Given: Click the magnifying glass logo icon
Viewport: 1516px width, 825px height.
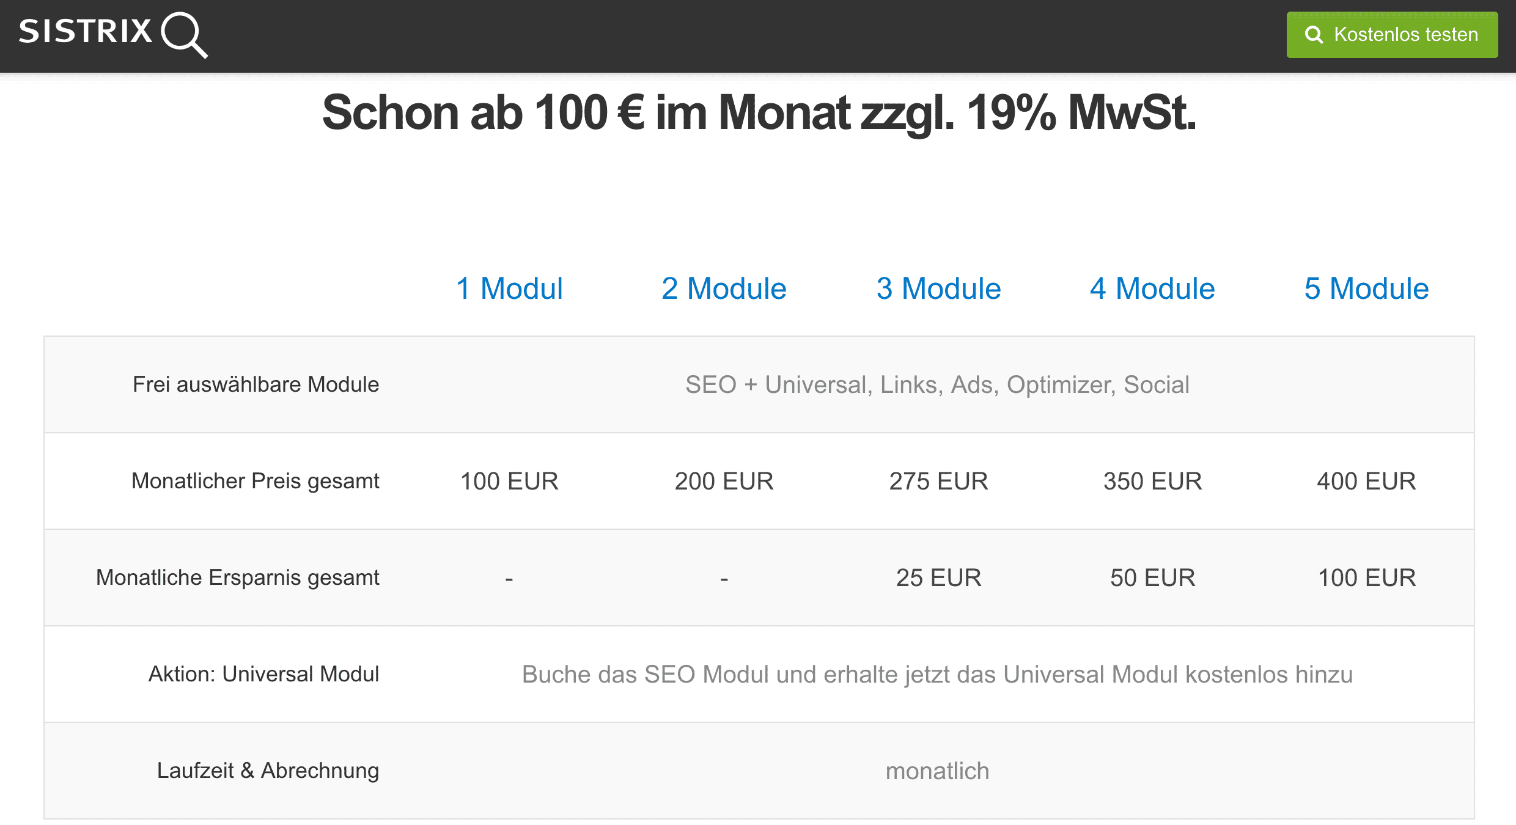Looking at the screenshot, I should (185, 35).
